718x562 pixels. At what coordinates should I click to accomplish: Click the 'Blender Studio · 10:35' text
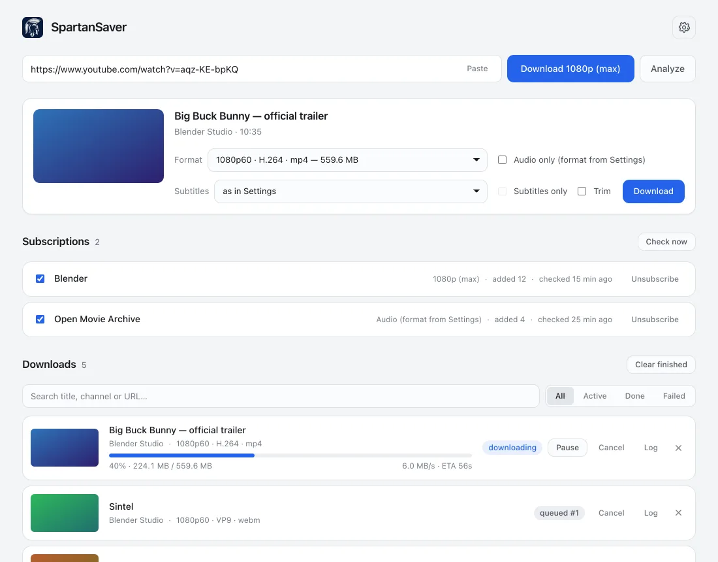pos(218,131)
